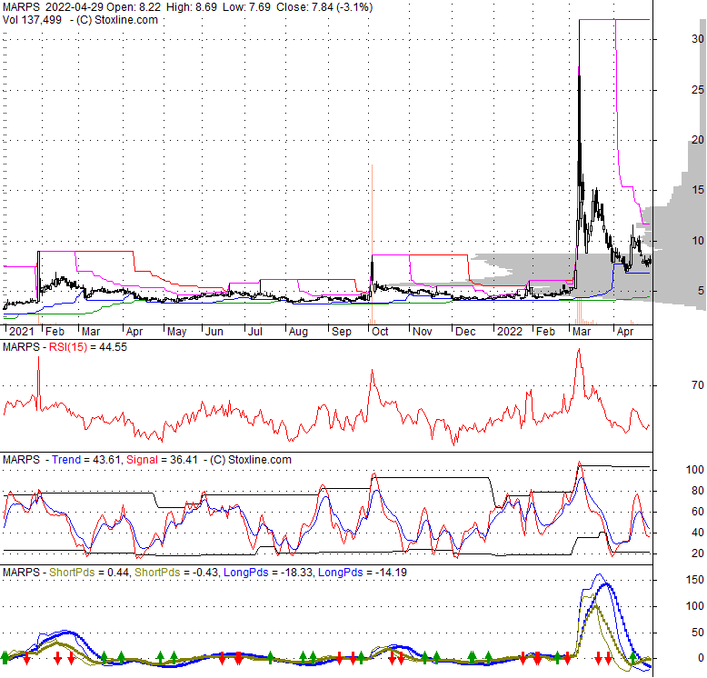707x678 pixels.
Task: Select the Sep month label
Action: pos(342,332)
